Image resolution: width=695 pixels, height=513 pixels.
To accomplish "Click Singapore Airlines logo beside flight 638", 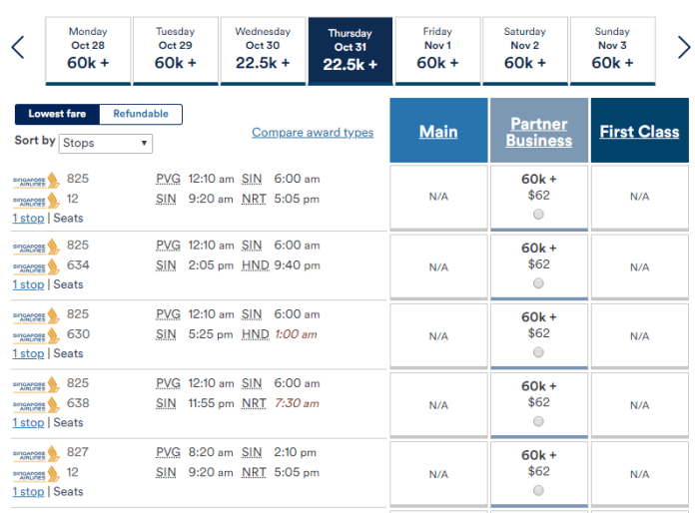I will [36, 405].
